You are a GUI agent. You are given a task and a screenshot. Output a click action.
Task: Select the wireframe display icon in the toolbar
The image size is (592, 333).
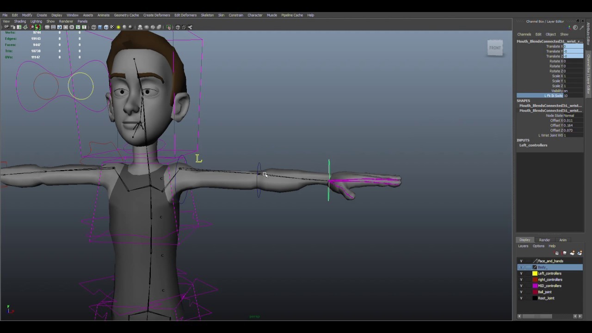click(93, 27)
